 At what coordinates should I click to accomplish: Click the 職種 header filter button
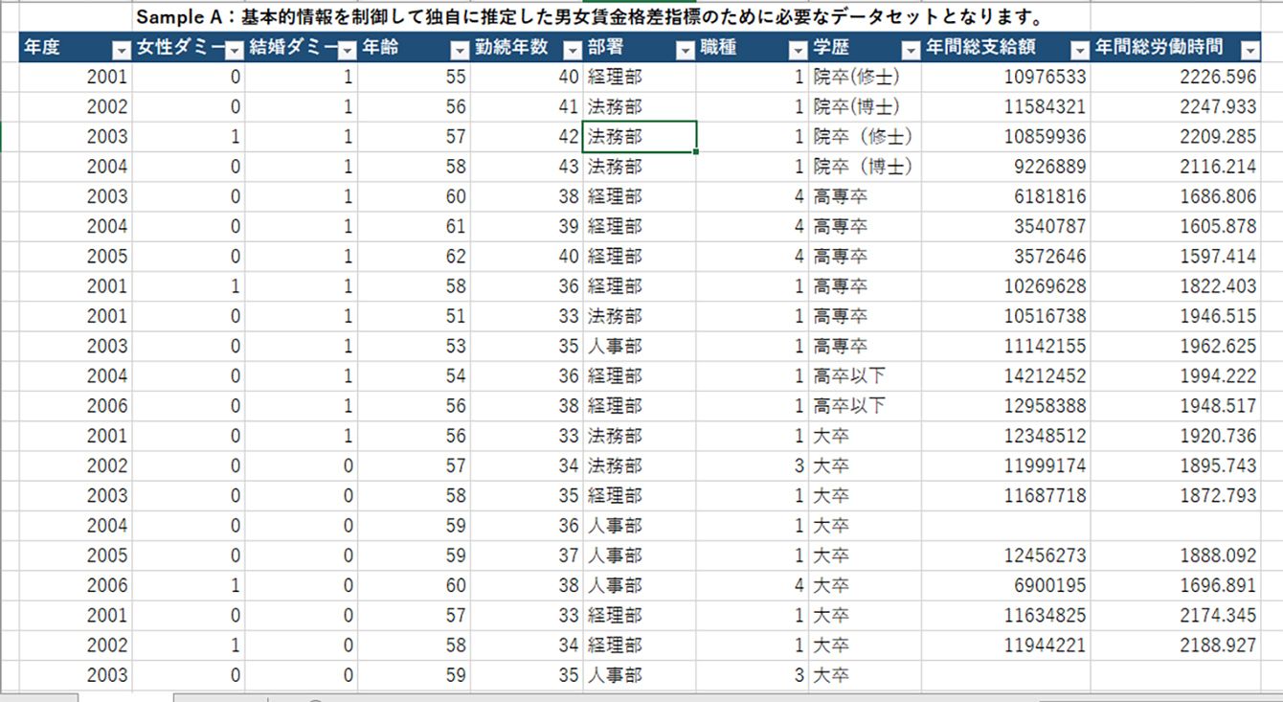[x=798, y=51]
